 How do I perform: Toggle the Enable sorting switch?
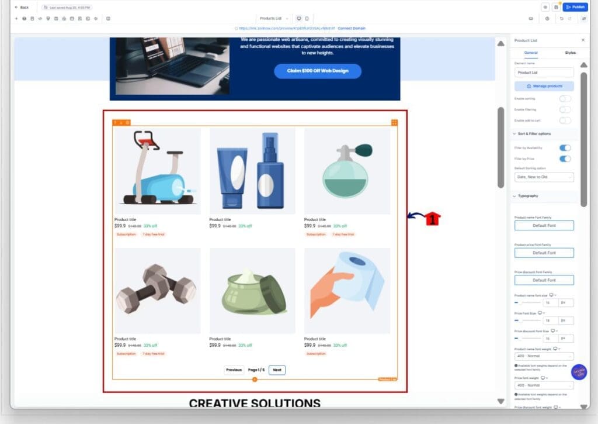click(565, 99)
